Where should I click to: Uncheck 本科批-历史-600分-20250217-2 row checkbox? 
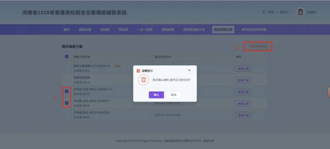[x=66, y=91]
